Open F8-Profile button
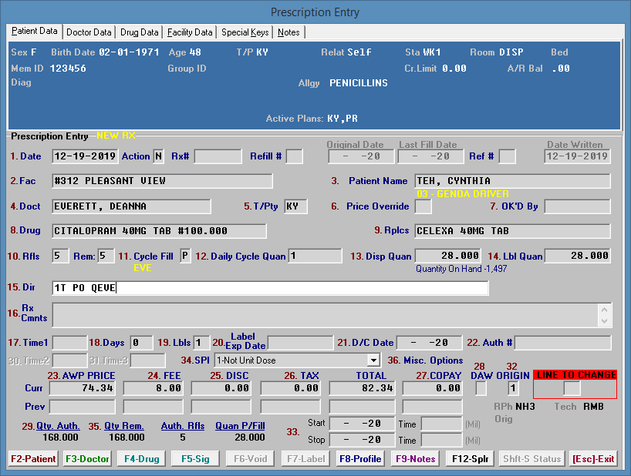The height and width of the screenshot is (476, 631). click(359, 459)
